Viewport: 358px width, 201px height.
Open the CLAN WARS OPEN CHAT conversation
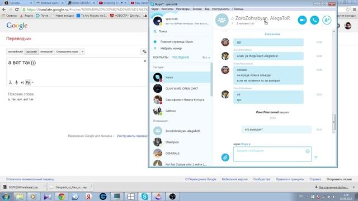tap(180, 89)
